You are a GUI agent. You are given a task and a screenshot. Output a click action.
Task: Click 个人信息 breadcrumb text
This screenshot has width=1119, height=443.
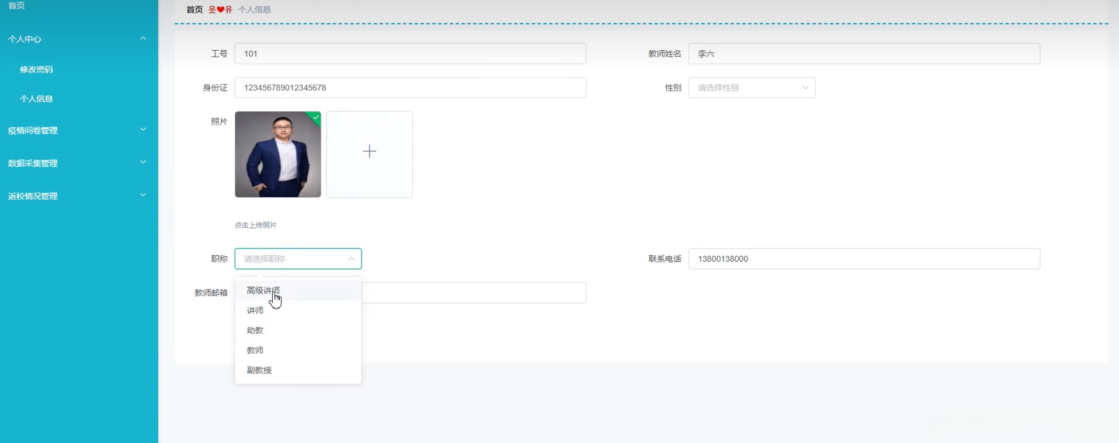pos(255,10)
